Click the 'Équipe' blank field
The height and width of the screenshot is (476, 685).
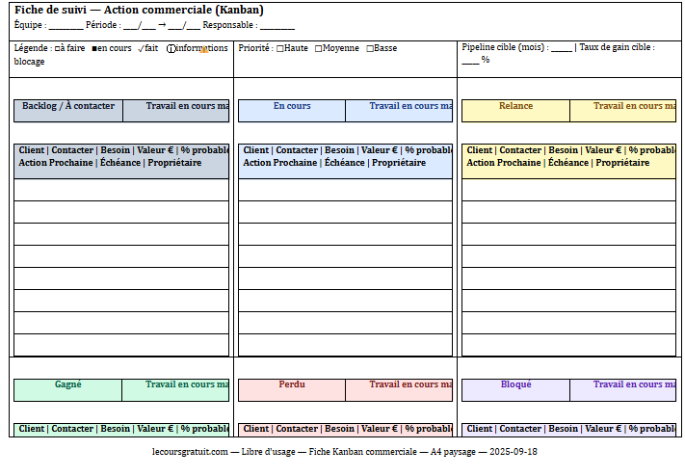pos(66,26)
